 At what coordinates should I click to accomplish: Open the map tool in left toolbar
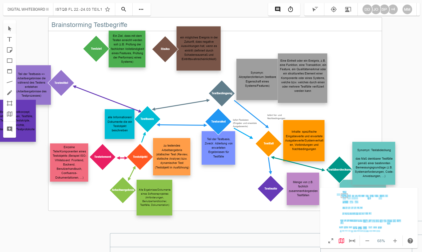10,114
